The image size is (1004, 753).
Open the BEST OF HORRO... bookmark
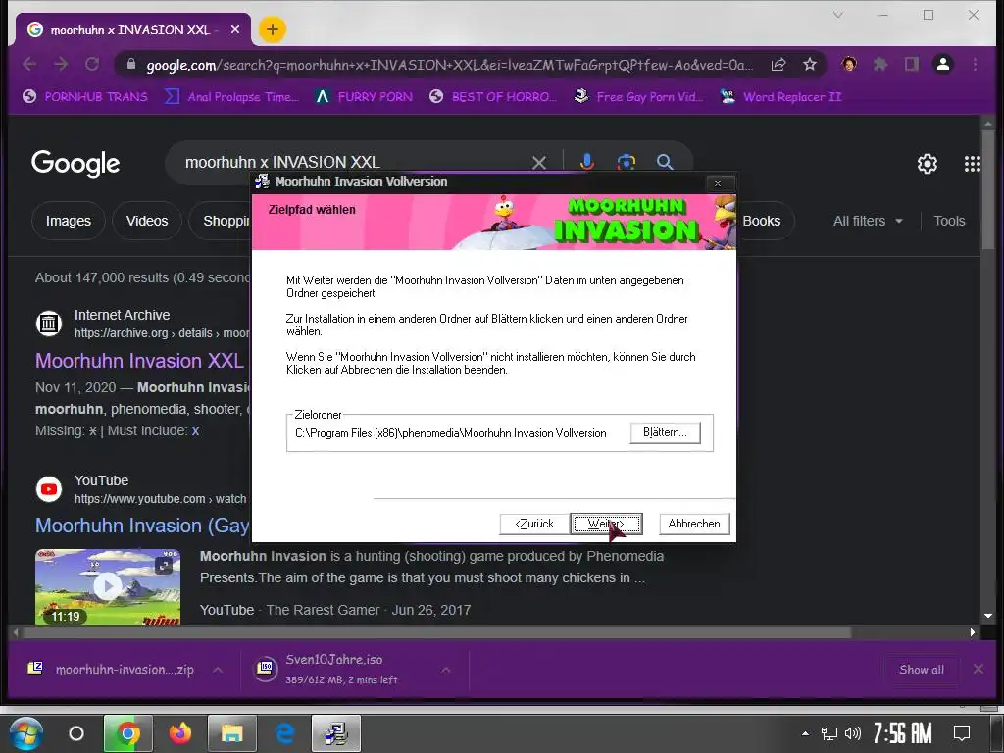coord(493,97)
